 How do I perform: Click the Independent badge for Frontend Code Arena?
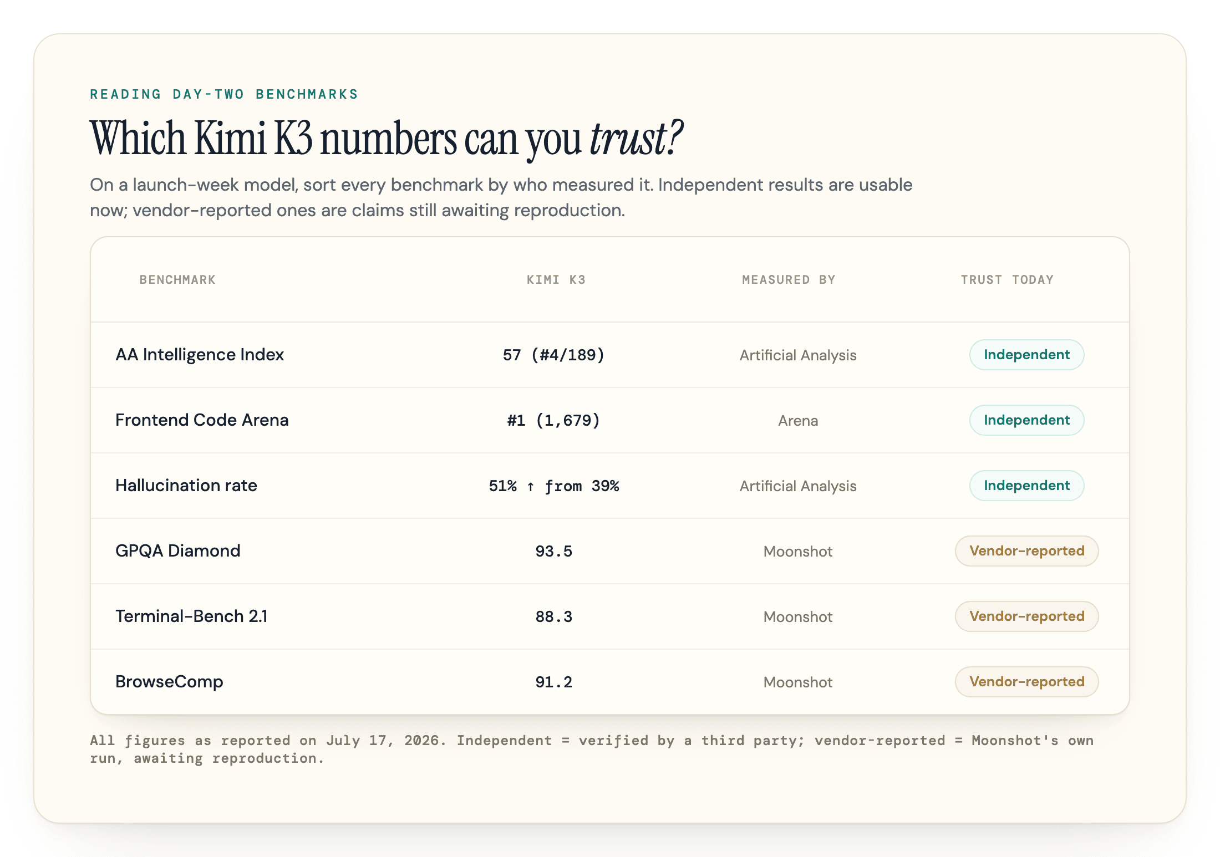pos(1026,420)
